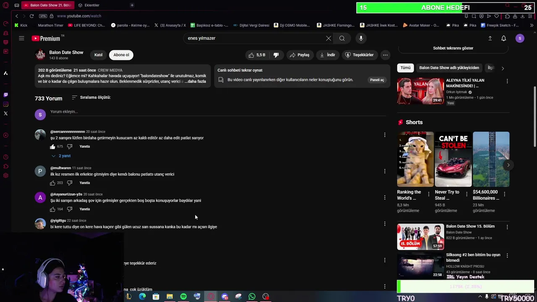Run the search with the magnifier button
Screen dimensions: 537x302
(342, 38)
